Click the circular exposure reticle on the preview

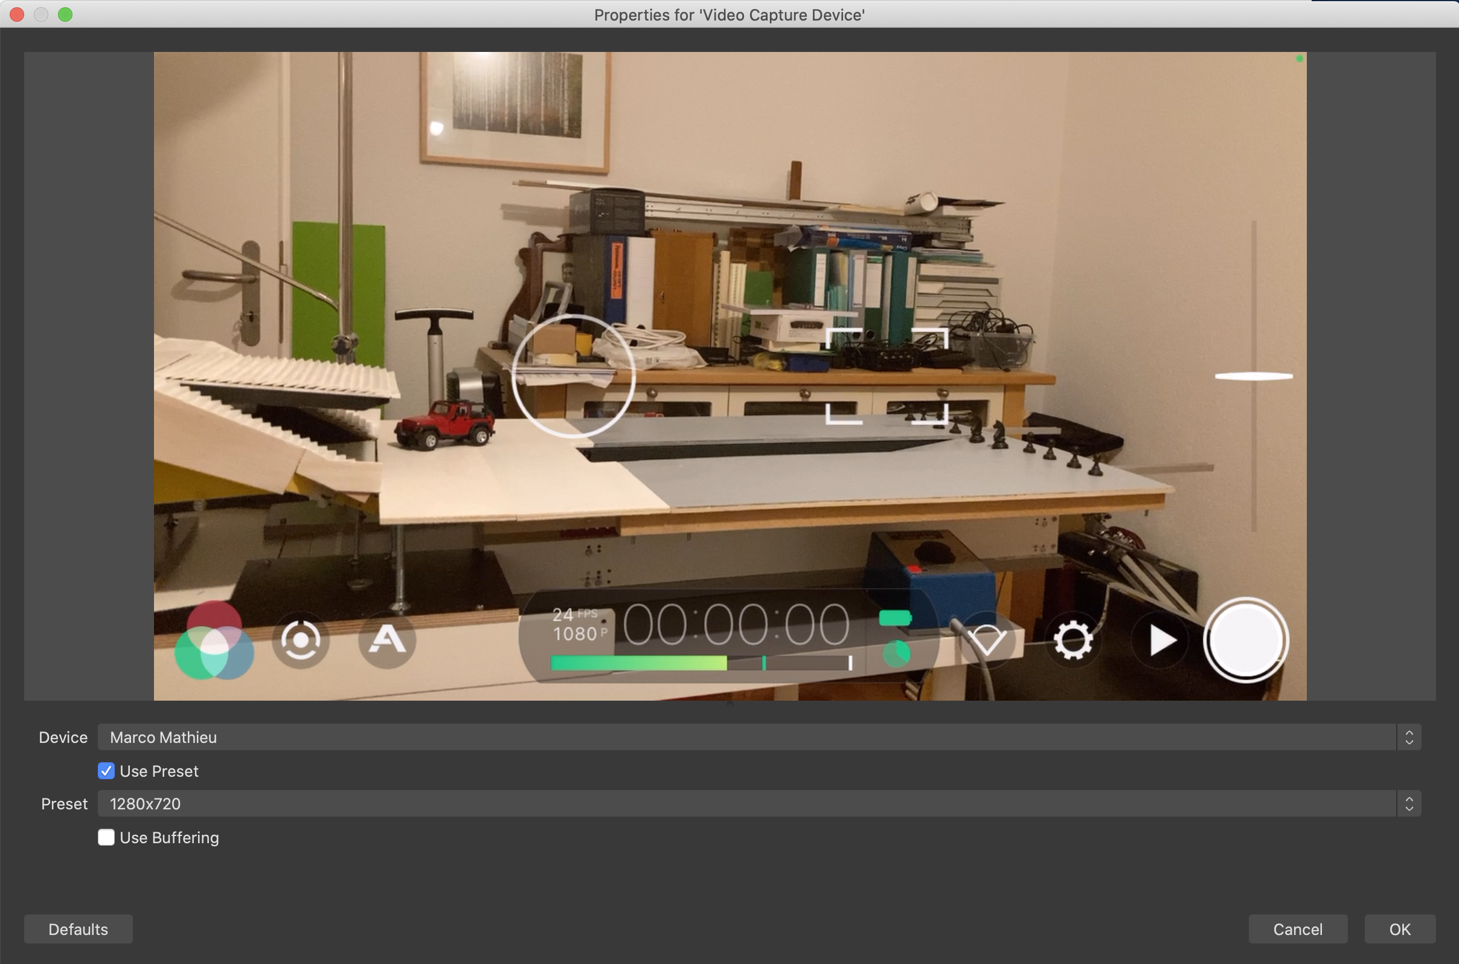click(572, 376)
